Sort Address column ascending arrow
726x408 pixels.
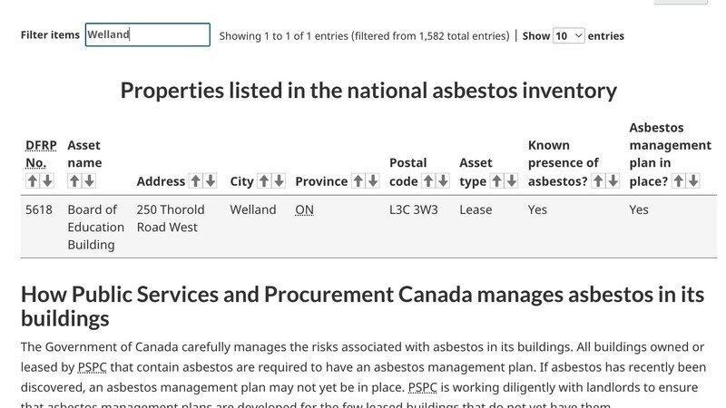pyautogui.click(x=196, y=180)
